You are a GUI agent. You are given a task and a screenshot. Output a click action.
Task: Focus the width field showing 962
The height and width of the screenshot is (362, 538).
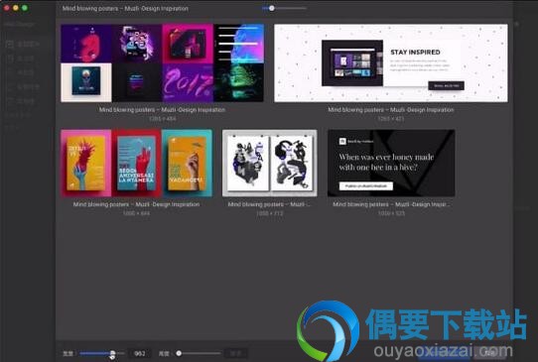coord(140,353)
